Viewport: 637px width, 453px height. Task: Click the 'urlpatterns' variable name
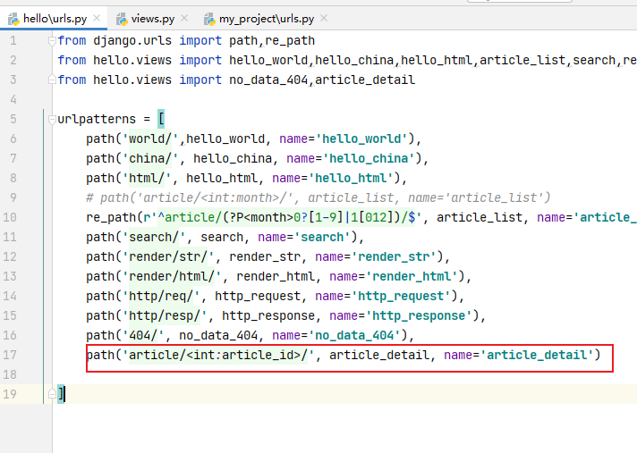point(97,119)
